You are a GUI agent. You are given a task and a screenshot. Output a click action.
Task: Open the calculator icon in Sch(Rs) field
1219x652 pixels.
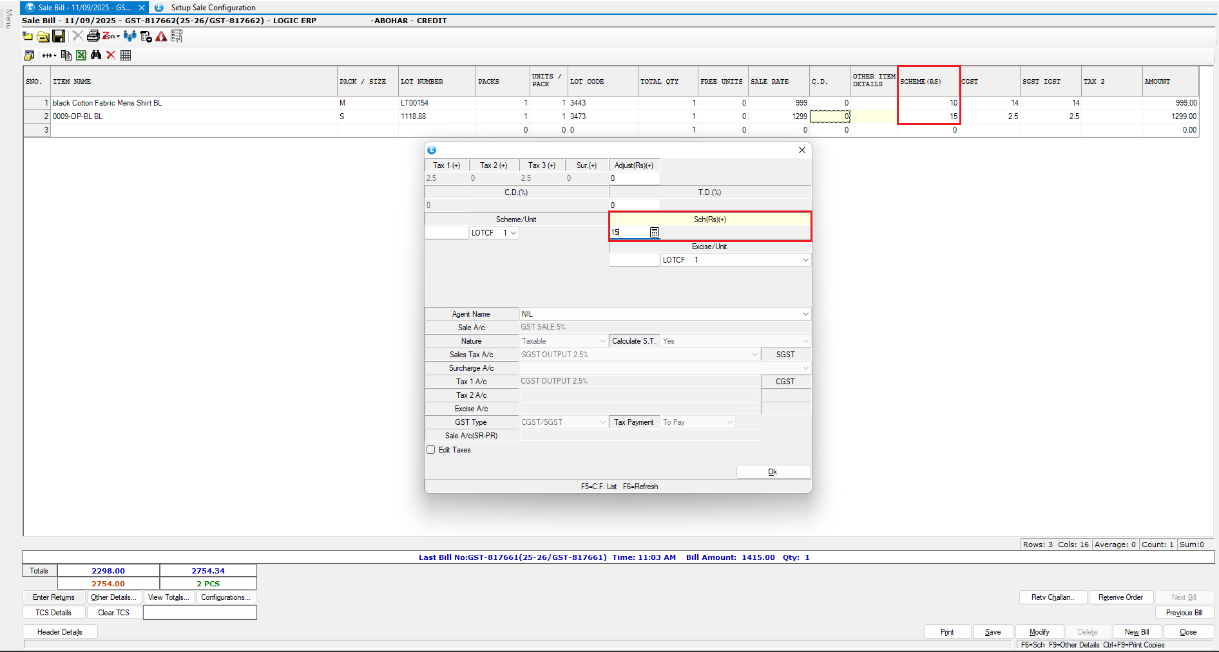tap(654, 232)
